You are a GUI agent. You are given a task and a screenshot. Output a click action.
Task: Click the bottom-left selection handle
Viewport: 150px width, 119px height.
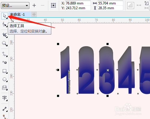(x=58, y=96)
